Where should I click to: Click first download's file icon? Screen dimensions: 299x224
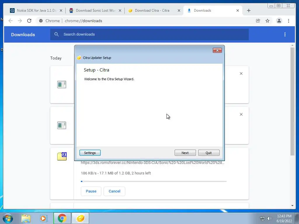tap(62, 85)
